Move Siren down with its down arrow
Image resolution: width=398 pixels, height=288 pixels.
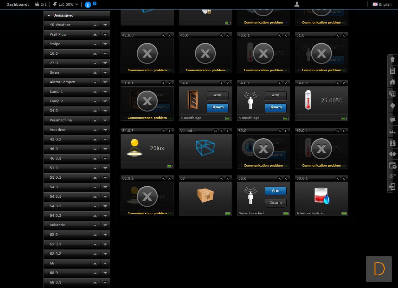click(105, 73)
